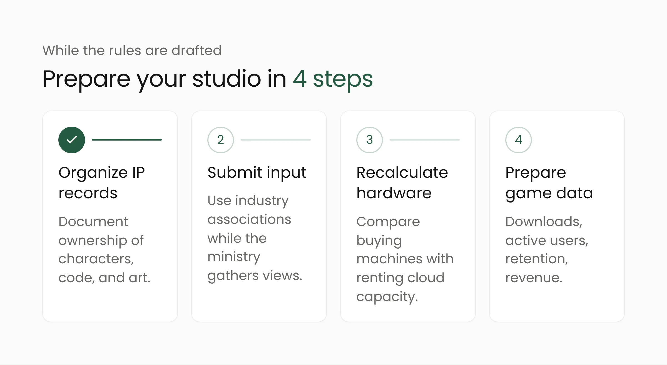Open the 'Recalculate hardware' card title
The image size is (667, 365).
tap(402, 182)
